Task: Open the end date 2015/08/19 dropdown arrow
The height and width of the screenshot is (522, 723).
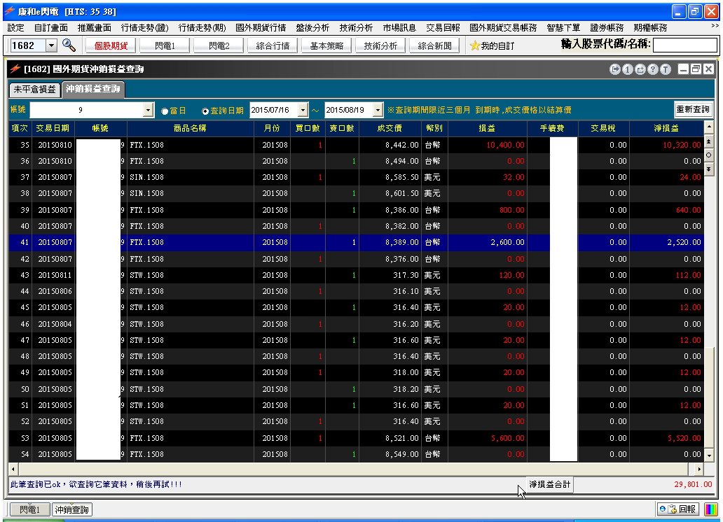Action: tap(378, 110)
